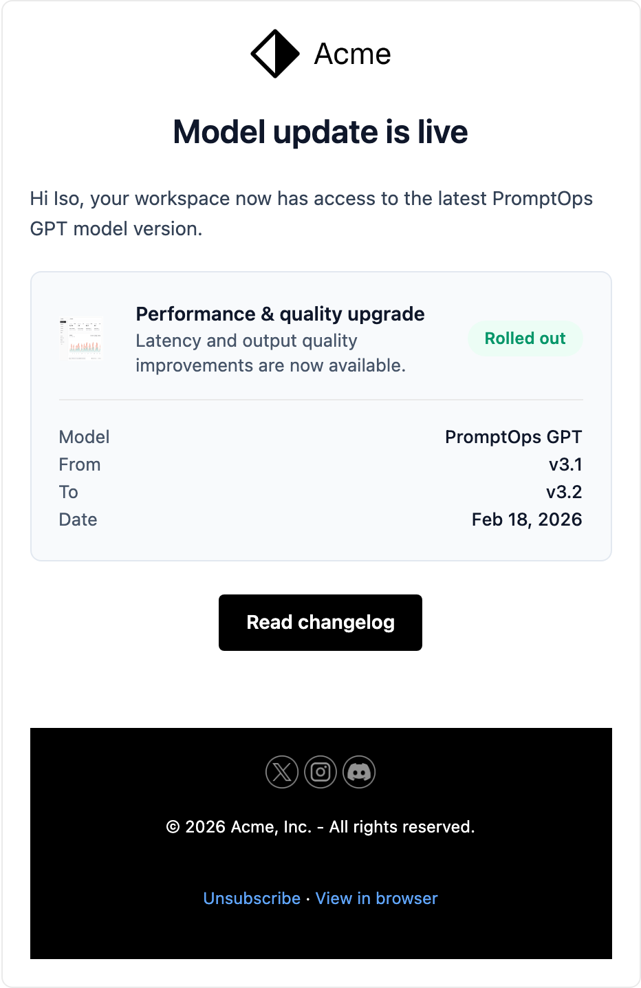Open the View in browser link
The image size is (641, 988).
(x=376, y=899)
